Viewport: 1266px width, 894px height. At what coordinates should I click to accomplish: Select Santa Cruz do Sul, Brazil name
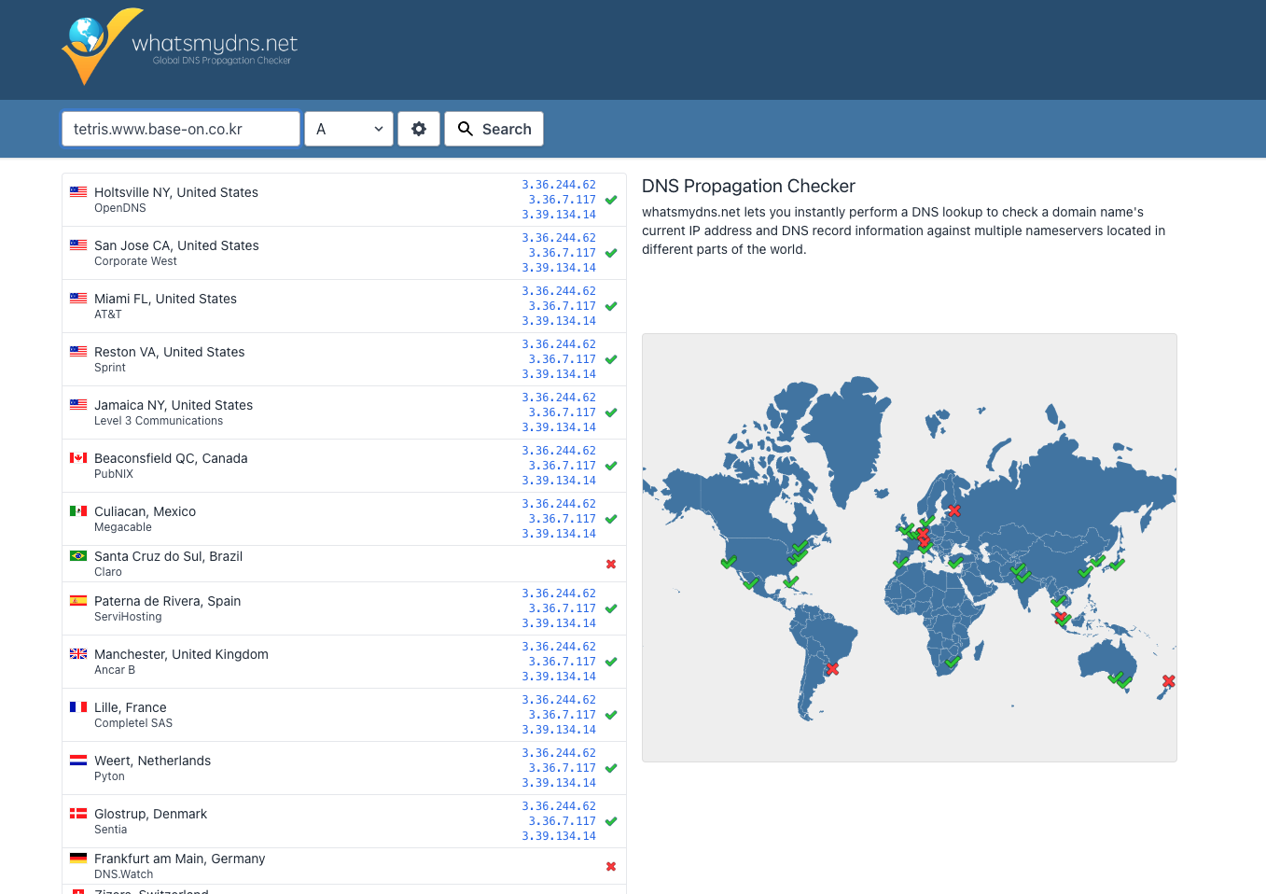click(168, 556)
